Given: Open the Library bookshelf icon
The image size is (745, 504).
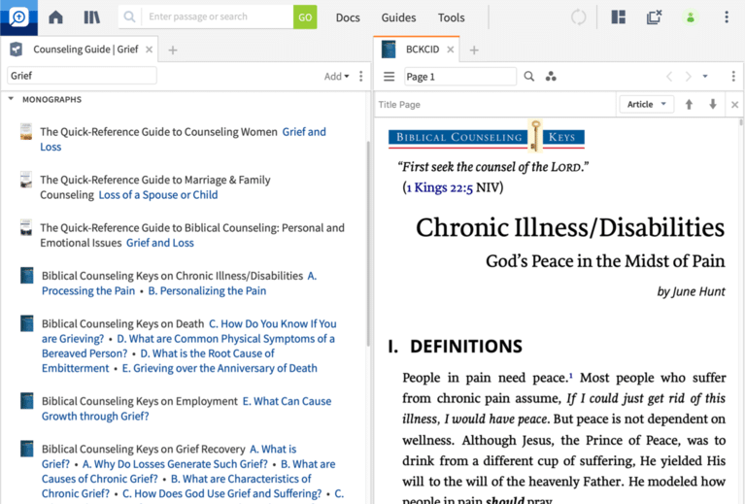Looking at the screenshot, I should 91,17.
